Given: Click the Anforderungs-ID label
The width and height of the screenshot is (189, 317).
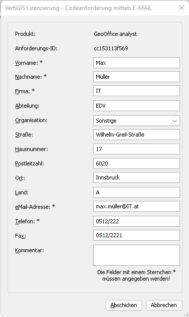Looking at the screenshot, I should [36, 48].
